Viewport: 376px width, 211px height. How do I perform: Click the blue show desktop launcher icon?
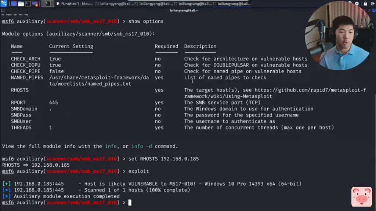point(14,4)
